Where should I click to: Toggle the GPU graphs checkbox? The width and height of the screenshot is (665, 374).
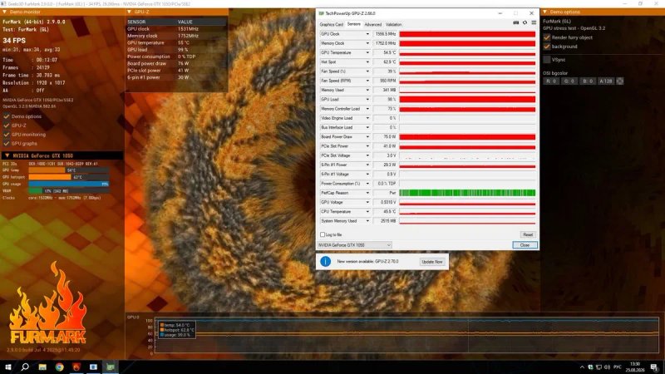tap(7, 143)
